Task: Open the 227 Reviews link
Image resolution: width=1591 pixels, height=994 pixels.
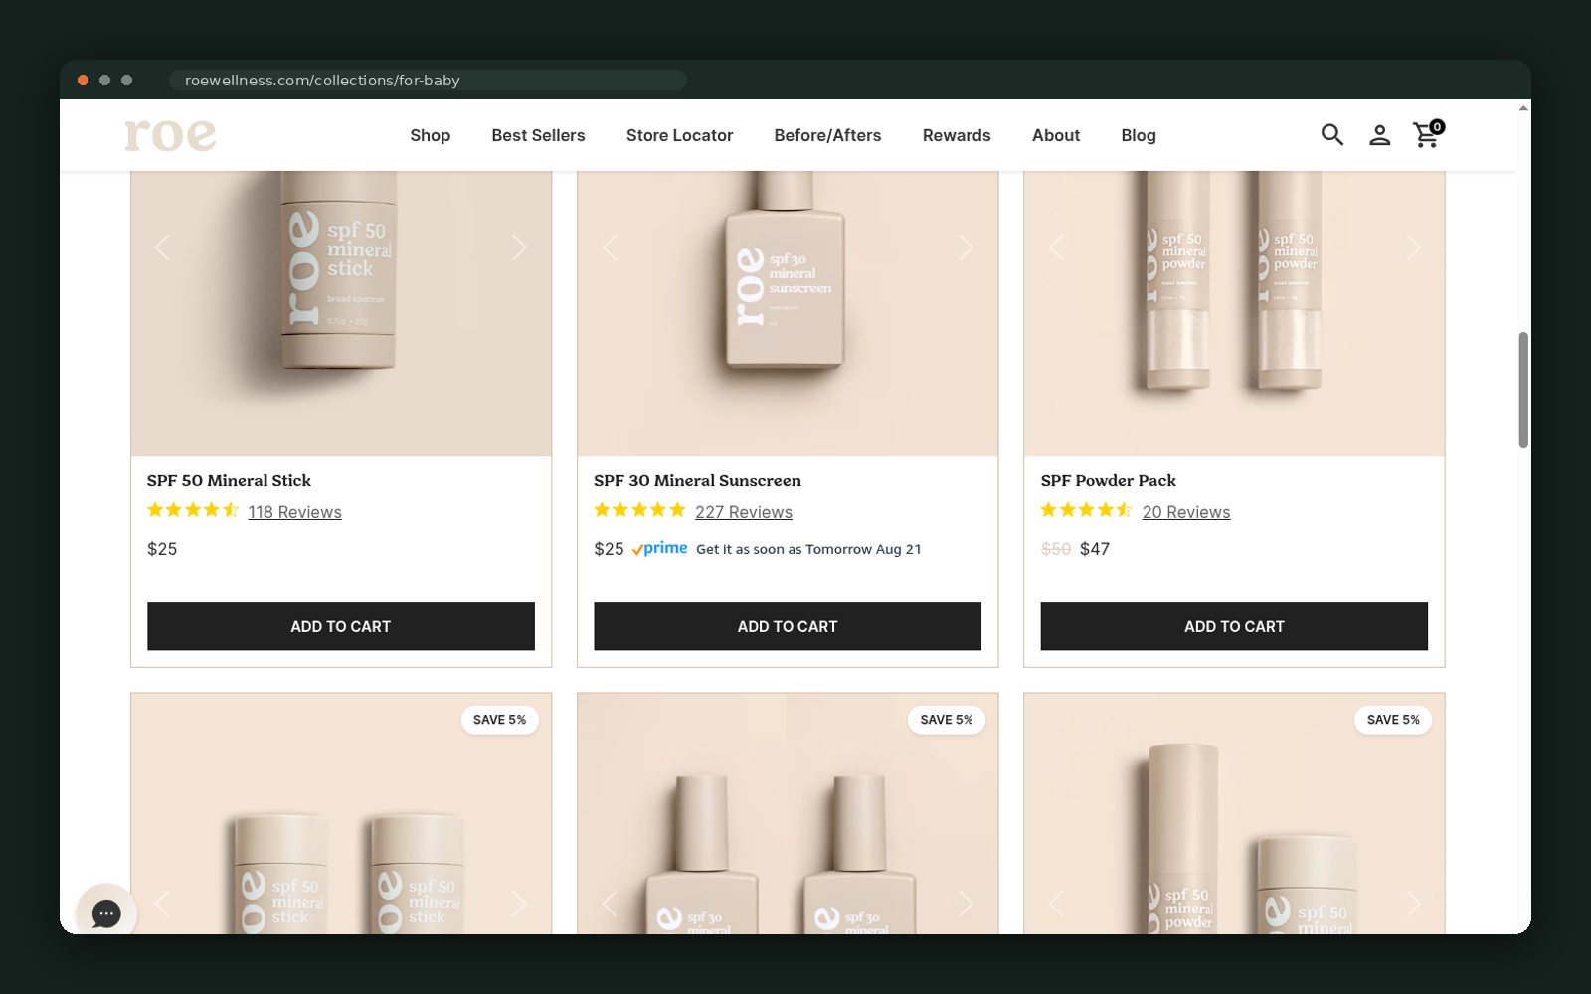Action: tap(744, 512)
